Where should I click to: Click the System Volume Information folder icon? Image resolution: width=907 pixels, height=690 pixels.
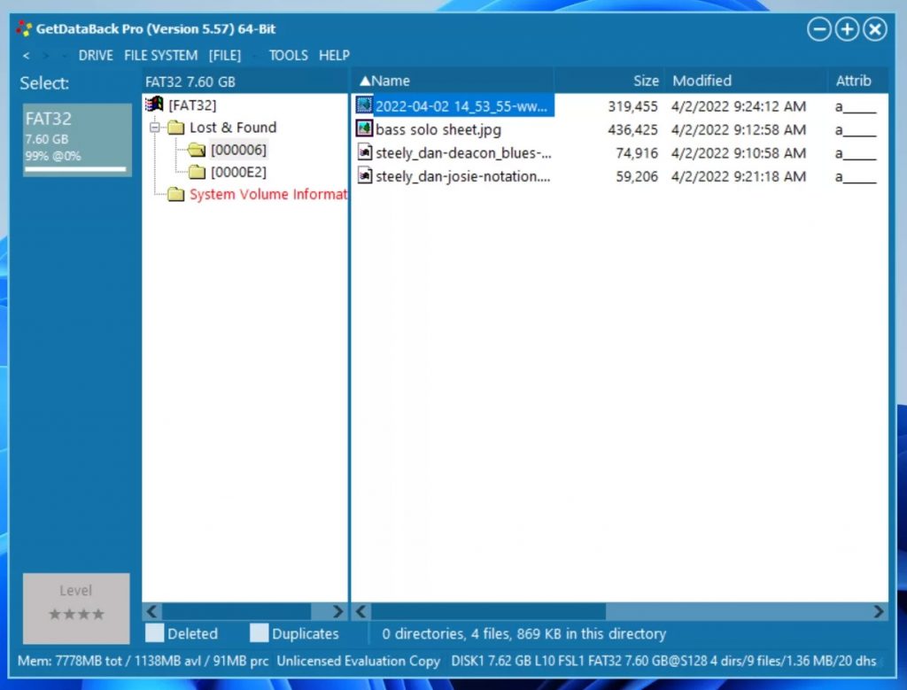point(174,194)
